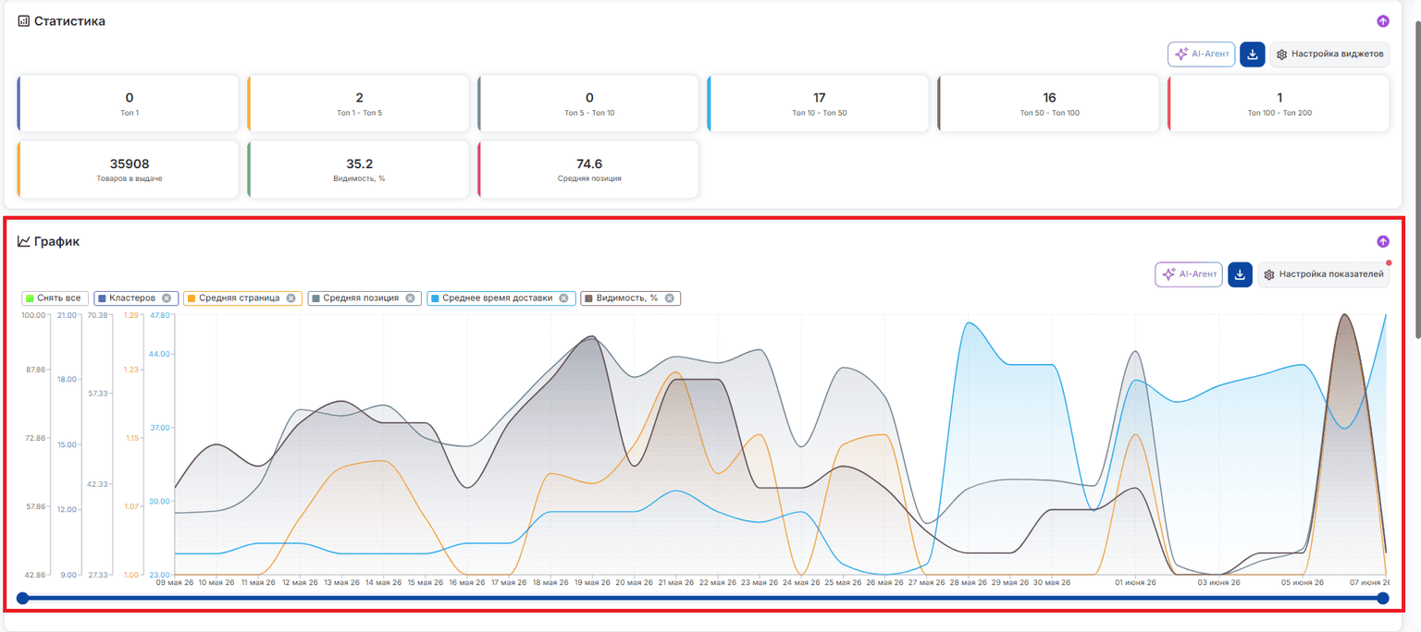This screenshot has height=632, width=1421.
Task: Open AI-Агент in the График panel
Action: point(1189,274)
